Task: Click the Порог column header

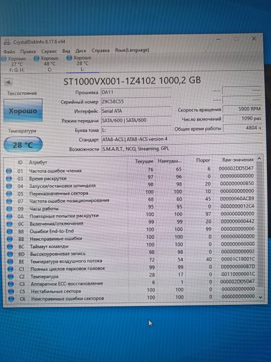Action: coord(203,160)
